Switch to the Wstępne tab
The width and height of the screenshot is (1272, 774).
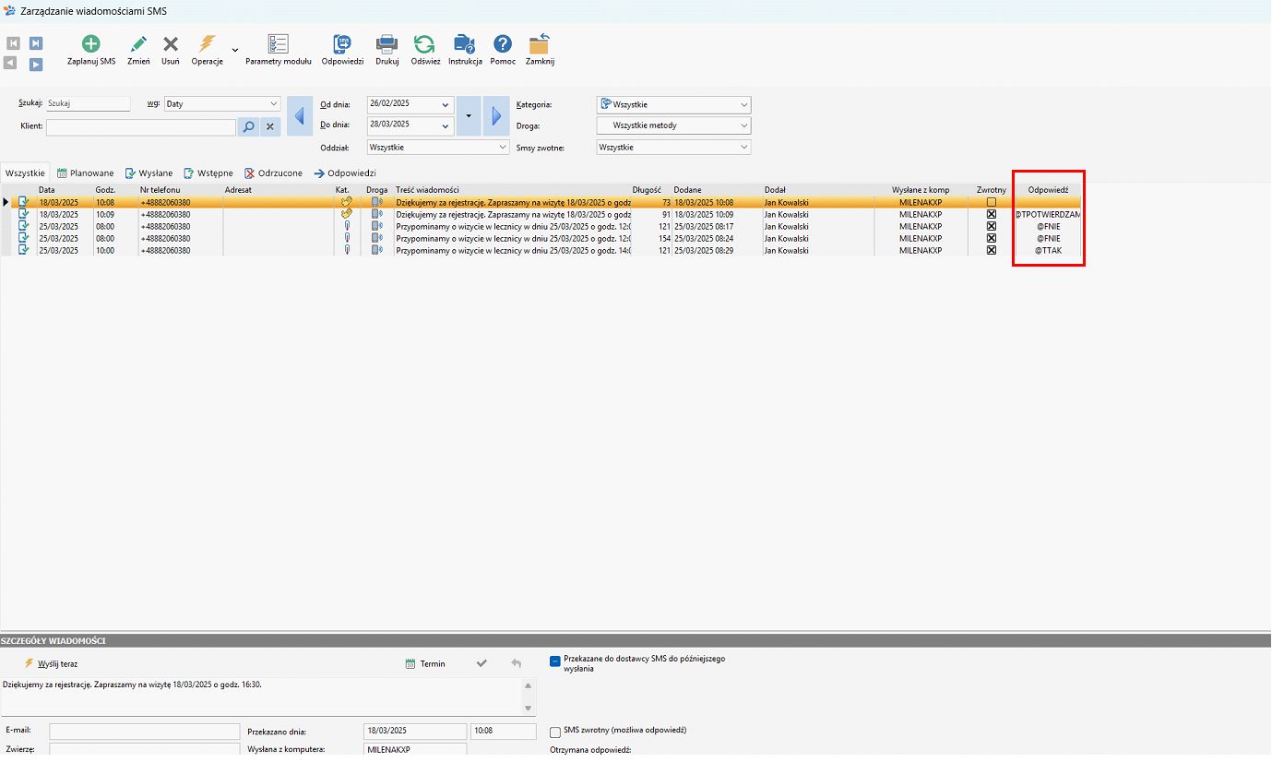(x=208, y=173)
